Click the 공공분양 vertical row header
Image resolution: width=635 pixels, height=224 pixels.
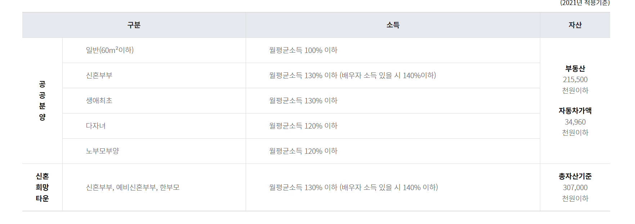[42, 100]
